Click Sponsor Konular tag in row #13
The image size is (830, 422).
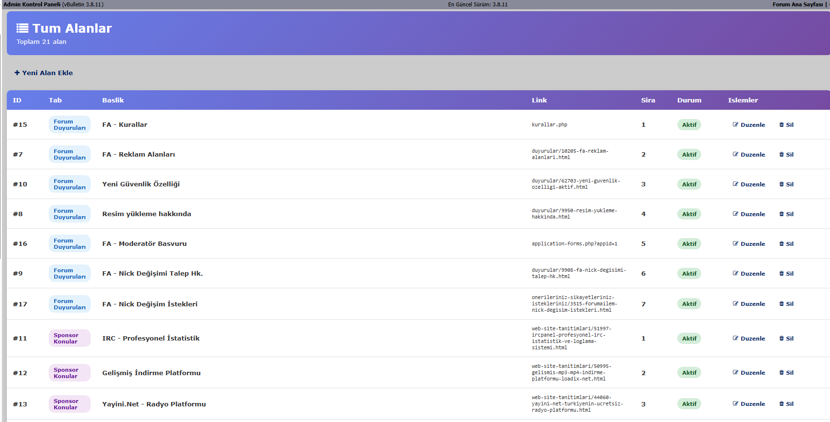coord(70,404)
